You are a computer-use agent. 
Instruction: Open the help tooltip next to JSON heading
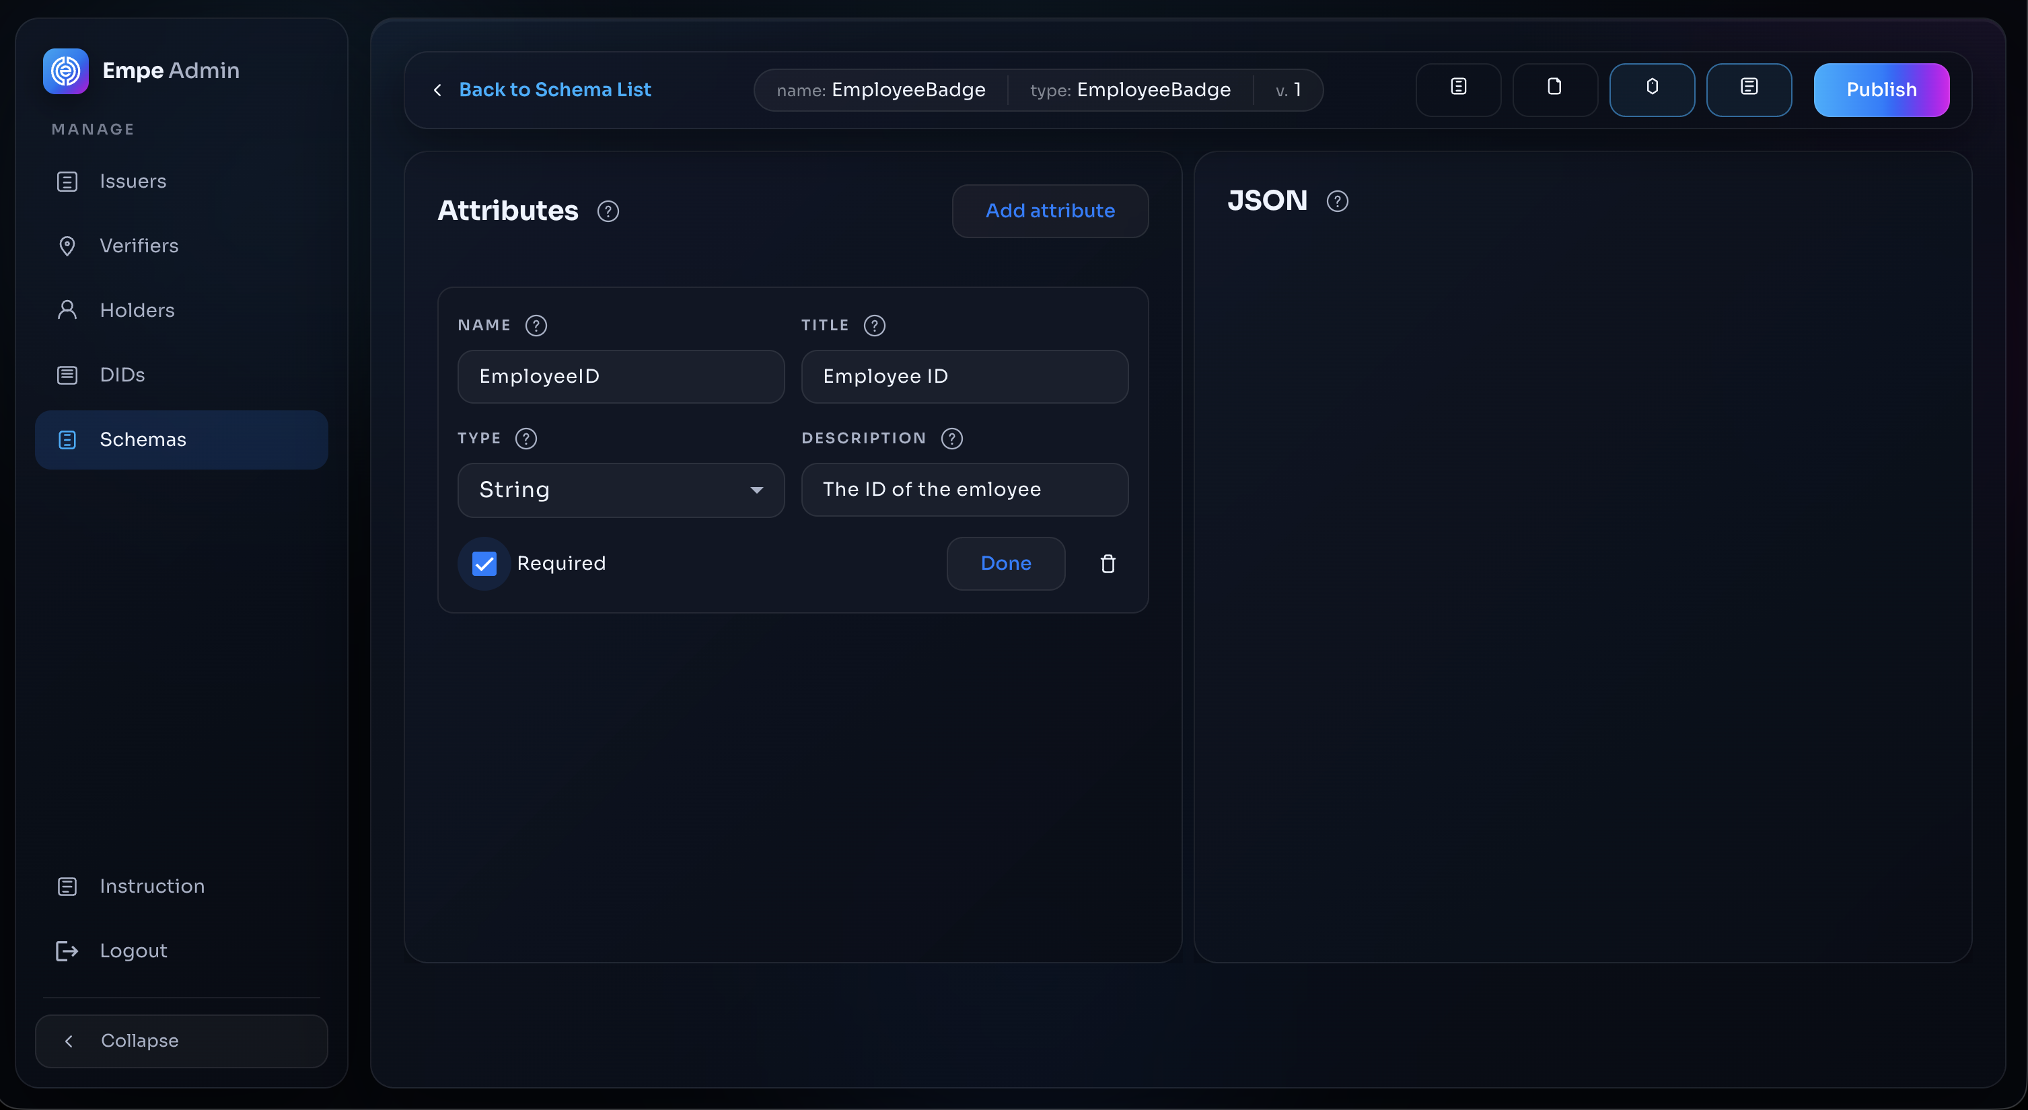point(1338,202)
